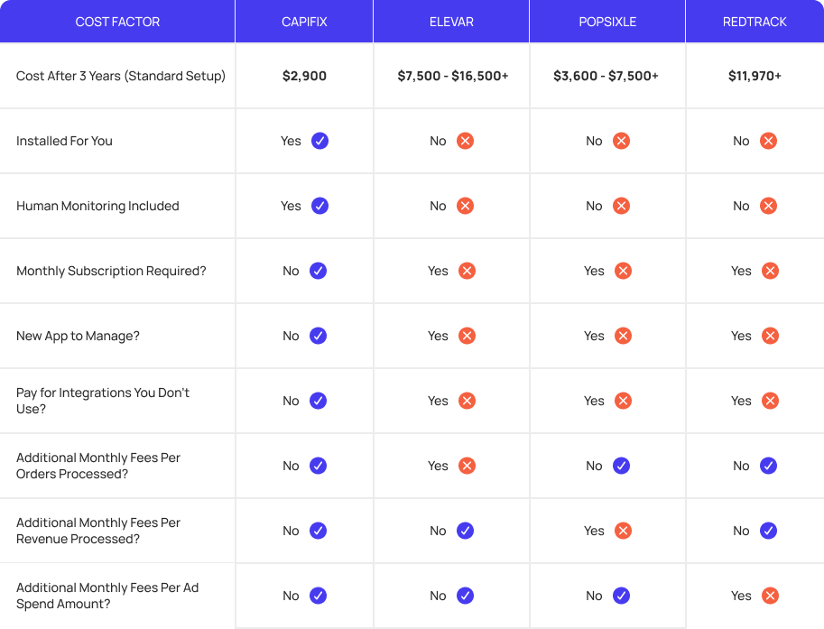Click Capifix checkmark for Pay for Integrations row
The width and height of the screenshot is (824, 629).
tap(318, 401)
